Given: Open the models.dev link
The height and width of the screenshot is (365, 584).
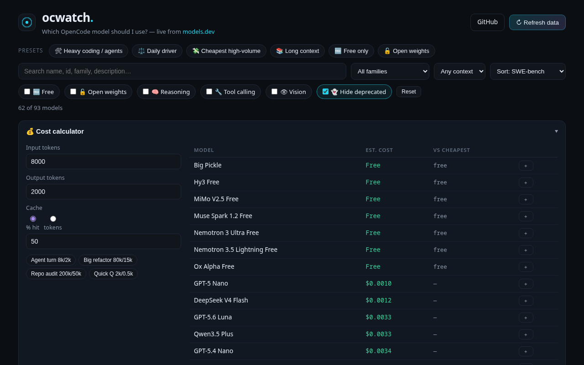Looking at the screenshot, I should click(x=198, y=31).
